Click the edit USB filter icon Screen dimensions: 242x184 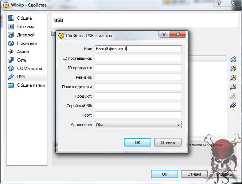[233, 78]
